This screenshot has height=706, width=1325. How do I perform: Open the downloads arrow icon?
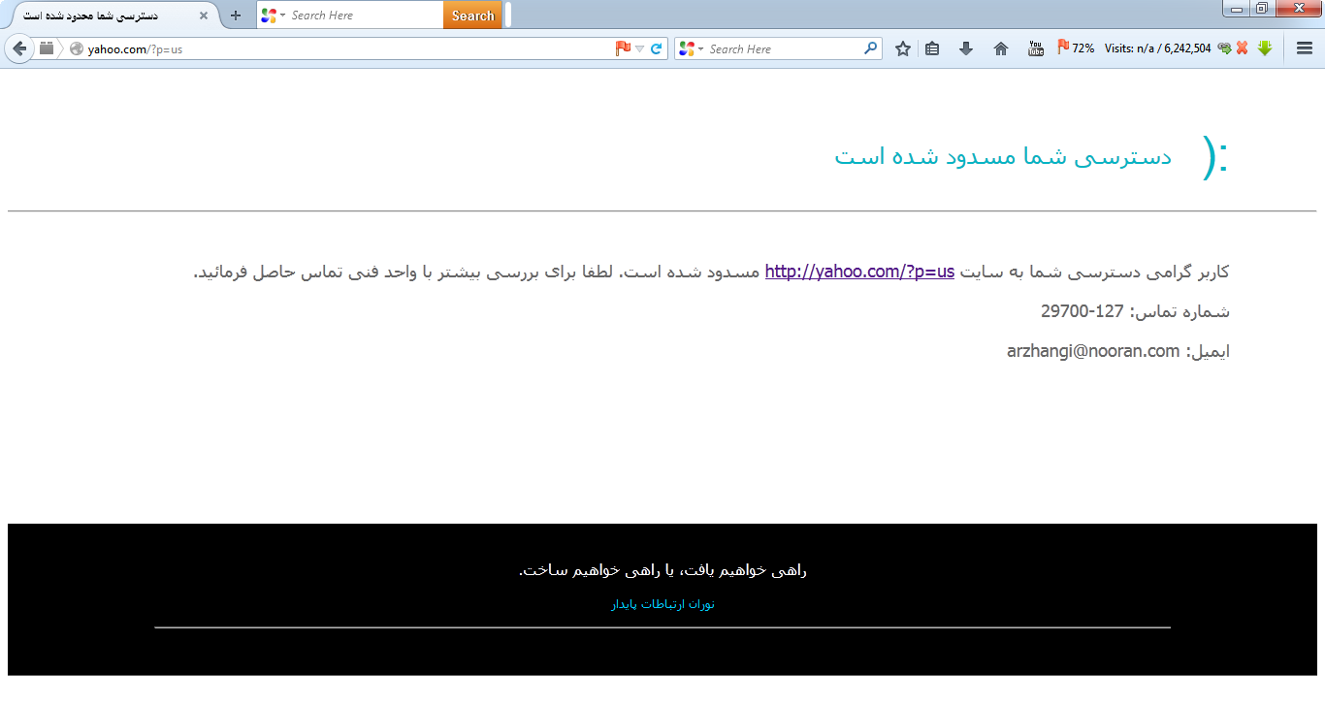(966, 48)
